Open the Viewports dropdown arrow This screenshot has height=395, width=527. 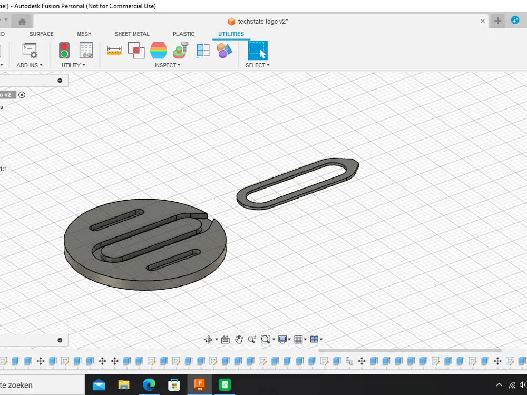pos(321,340)
